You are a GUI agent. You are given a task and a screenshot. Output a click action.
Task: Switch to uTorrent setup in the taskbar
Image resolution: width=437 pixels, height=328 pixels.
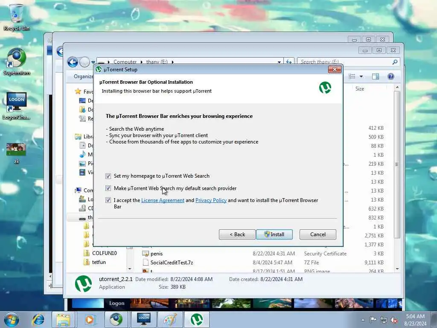coord(197,319)
